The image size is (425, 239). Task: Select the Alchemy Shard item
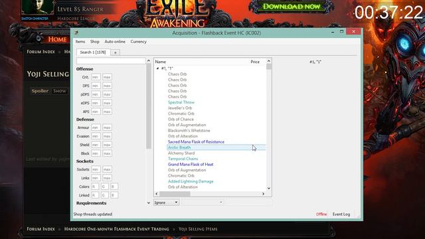pyautogui.click(x=181, y=153)
